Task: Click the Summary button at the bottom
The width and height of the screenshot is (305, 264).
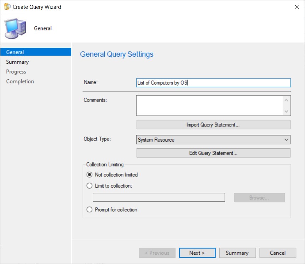Action: pos(237,253)
